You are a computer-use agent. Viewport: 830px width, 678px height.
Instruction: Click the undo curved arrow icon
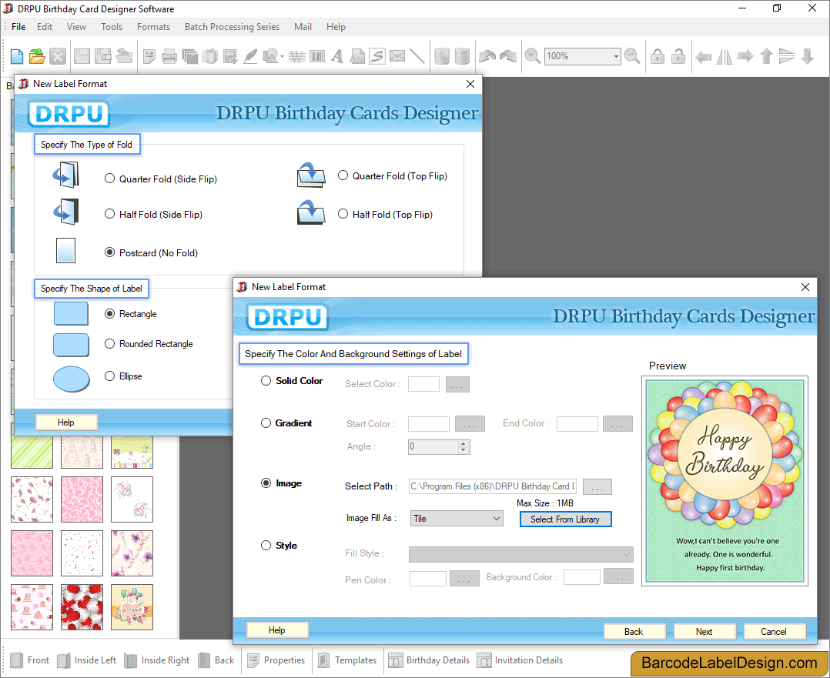coord(487,56)
